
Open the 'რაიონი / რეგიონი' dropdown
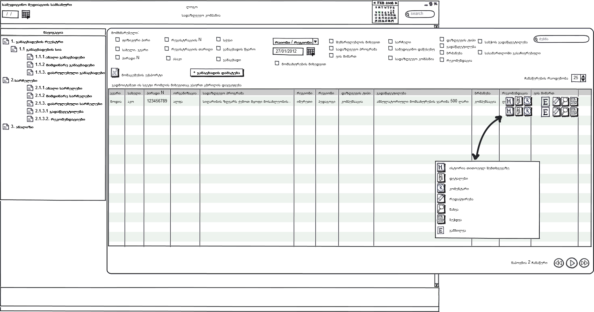316,42
